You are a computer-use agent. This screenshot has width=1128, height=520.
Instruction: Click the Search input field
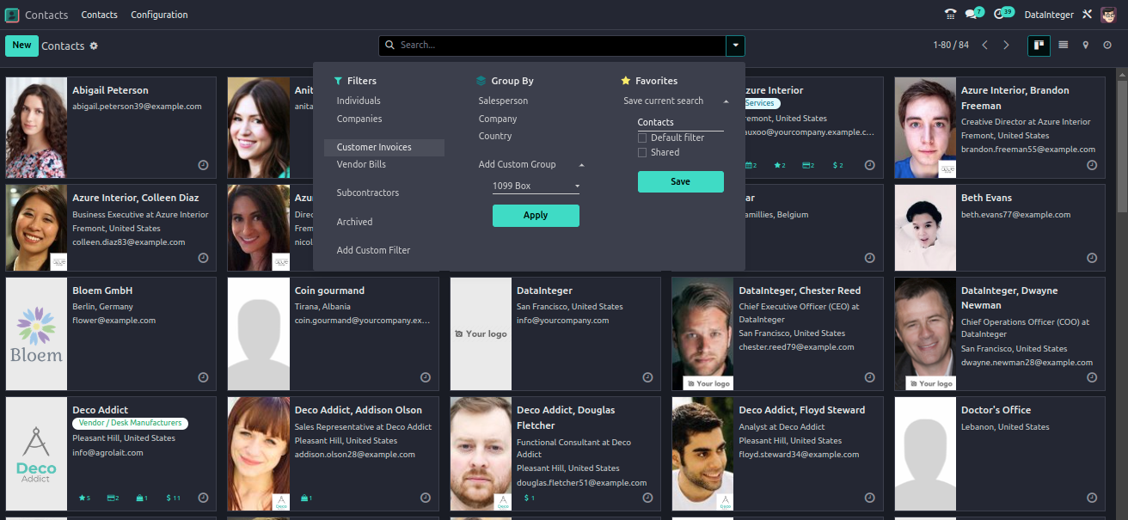pyautogui.click(x=559, y=46)
